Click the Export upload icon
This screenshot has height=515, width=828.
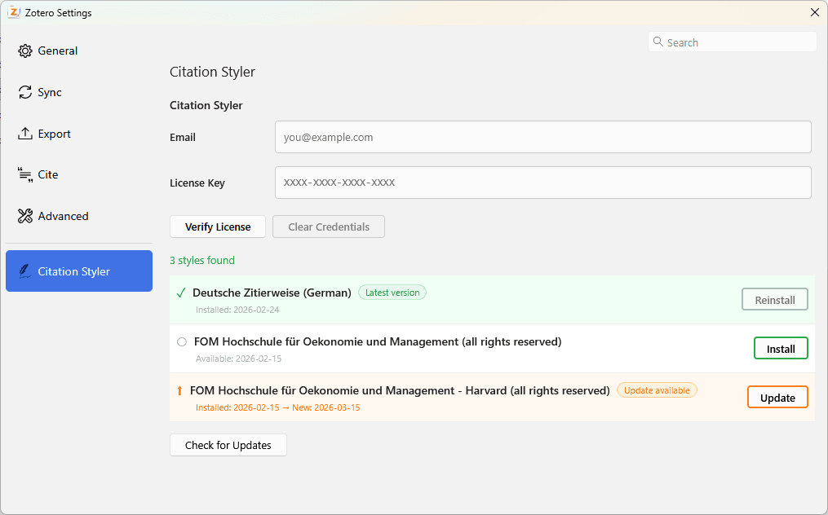[x=25, y=134]
